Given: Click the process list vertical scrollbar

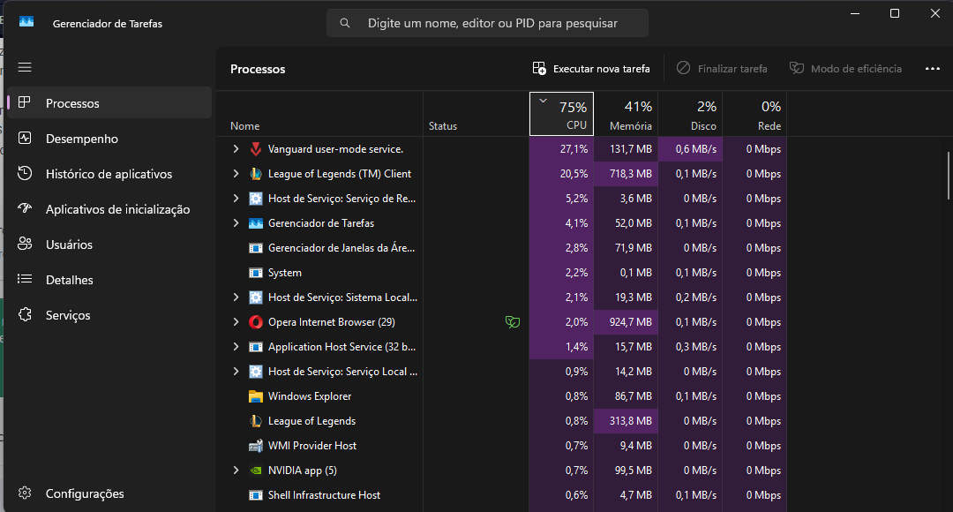Looking at the screenshot, I should (948, 175).
